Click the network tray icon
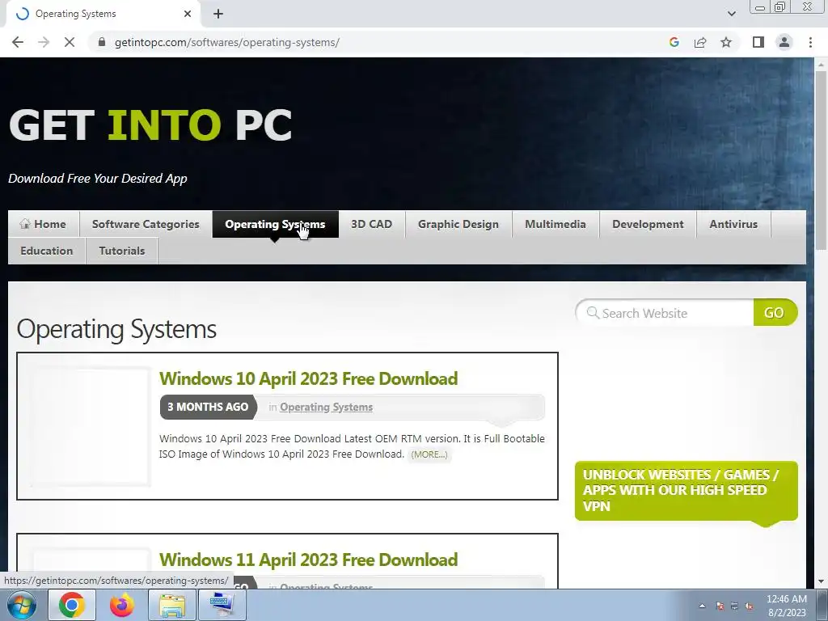The width and height of the screenshot is (828, 621). [x=734, y=606]
